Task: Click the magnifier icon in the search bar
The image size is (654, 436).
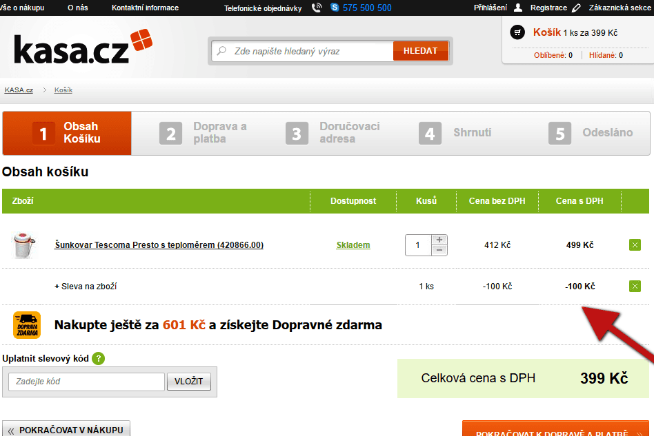Action: [x=221, y=50]
